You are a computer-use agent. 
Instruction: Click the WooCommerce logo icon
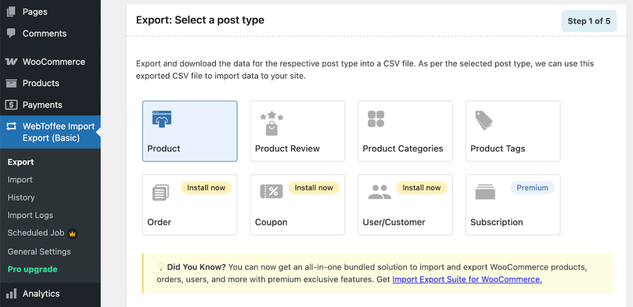(11, 62)
